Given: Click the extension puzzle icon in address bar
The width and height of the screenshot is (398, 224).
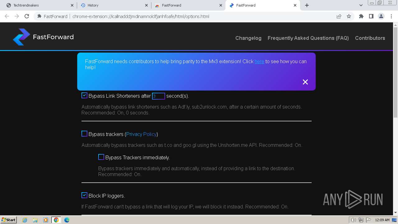Looking at the screenshot, I should coord(39,16).
